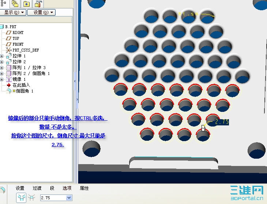Click the extrude icon of 拉伸 1
This screenshot has height=204, width=267.
(8, 56)
